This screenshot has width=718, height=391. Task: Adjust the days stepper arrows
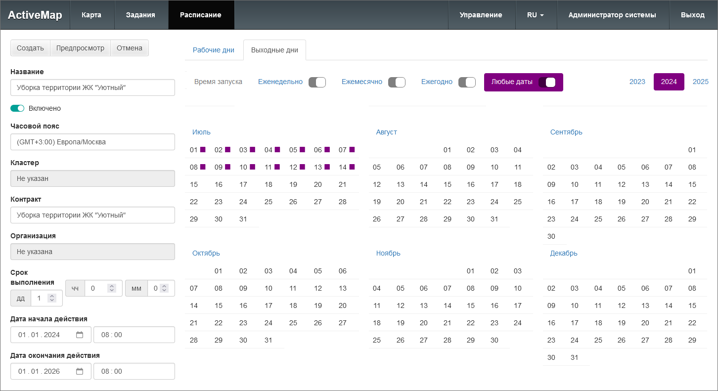point(52,298)
